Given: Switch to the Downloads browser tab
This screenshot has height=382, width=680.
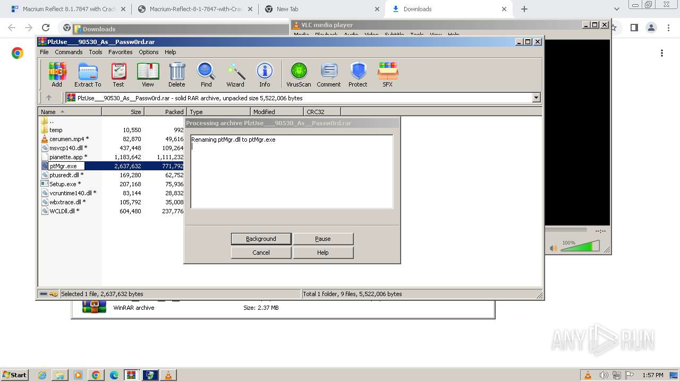Looking at the screenshot, I should point(449,9).
